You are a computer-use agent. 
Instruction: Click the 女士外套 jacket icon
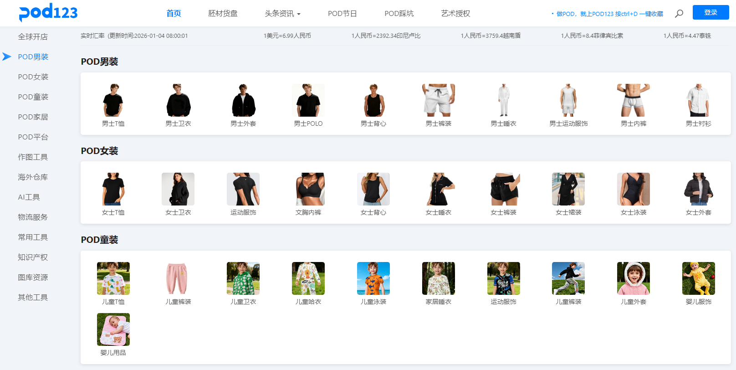click(698, 189)
